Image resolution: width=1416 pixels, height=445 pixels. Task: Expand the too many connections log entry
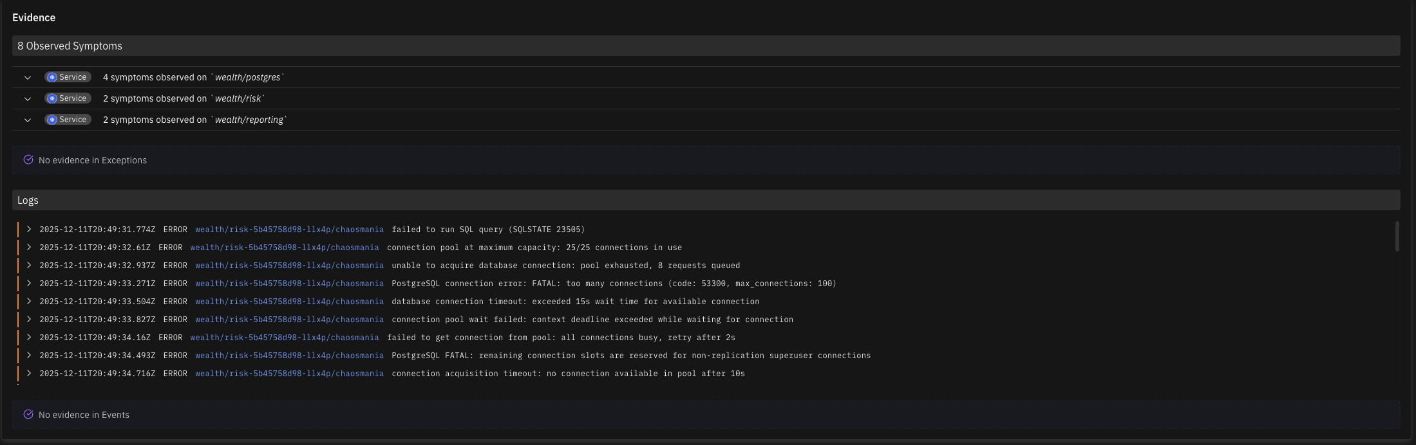point(29,284)
